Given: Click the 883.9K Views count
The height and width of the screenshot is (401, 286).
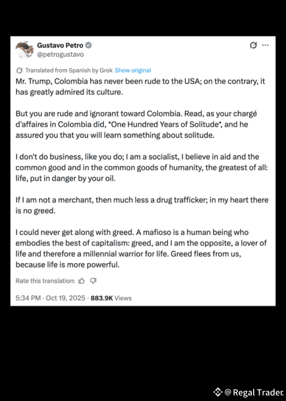Looking at the screenshot, I should coord(111,298).
